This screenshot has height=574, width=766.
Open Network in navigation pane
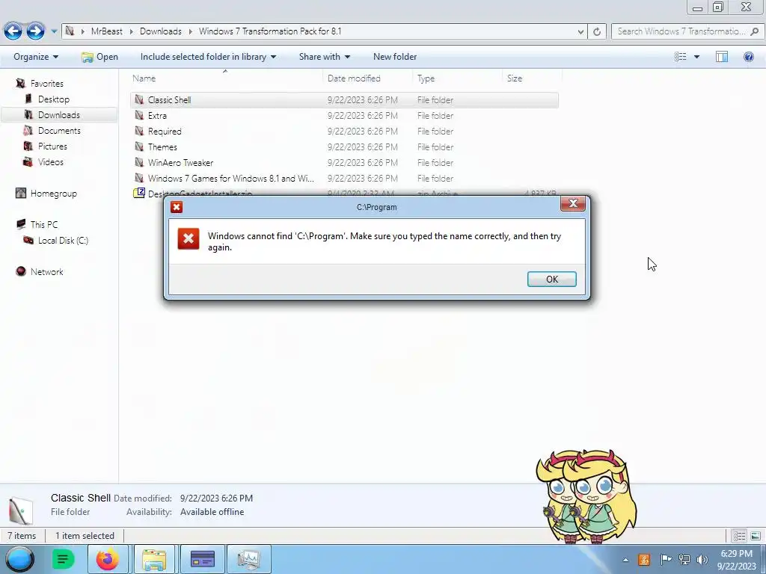[46, 271]
